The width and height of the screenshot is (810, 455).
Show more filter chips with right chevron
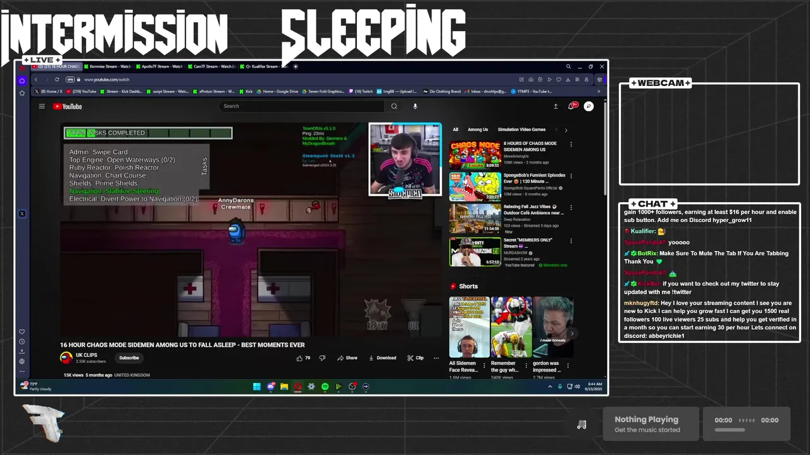coord(566,130)
